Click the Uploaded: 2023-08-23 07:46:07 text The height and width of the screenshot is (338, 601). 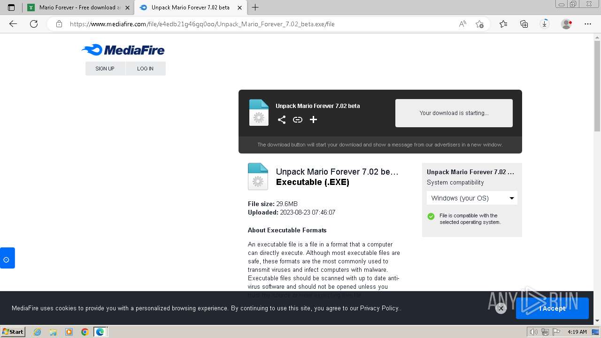292,212
